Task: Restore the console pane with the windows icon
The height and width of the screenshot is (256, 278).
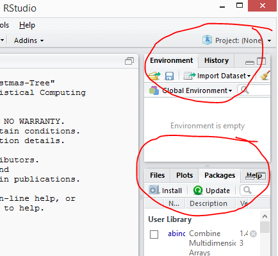Action: [x=129, y=61]
